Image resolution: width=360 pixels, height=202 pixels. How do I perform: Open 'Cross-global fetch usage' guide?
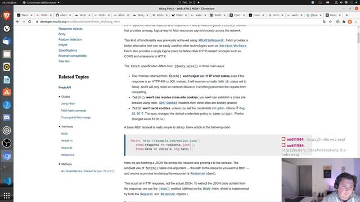tap(75, 117)
